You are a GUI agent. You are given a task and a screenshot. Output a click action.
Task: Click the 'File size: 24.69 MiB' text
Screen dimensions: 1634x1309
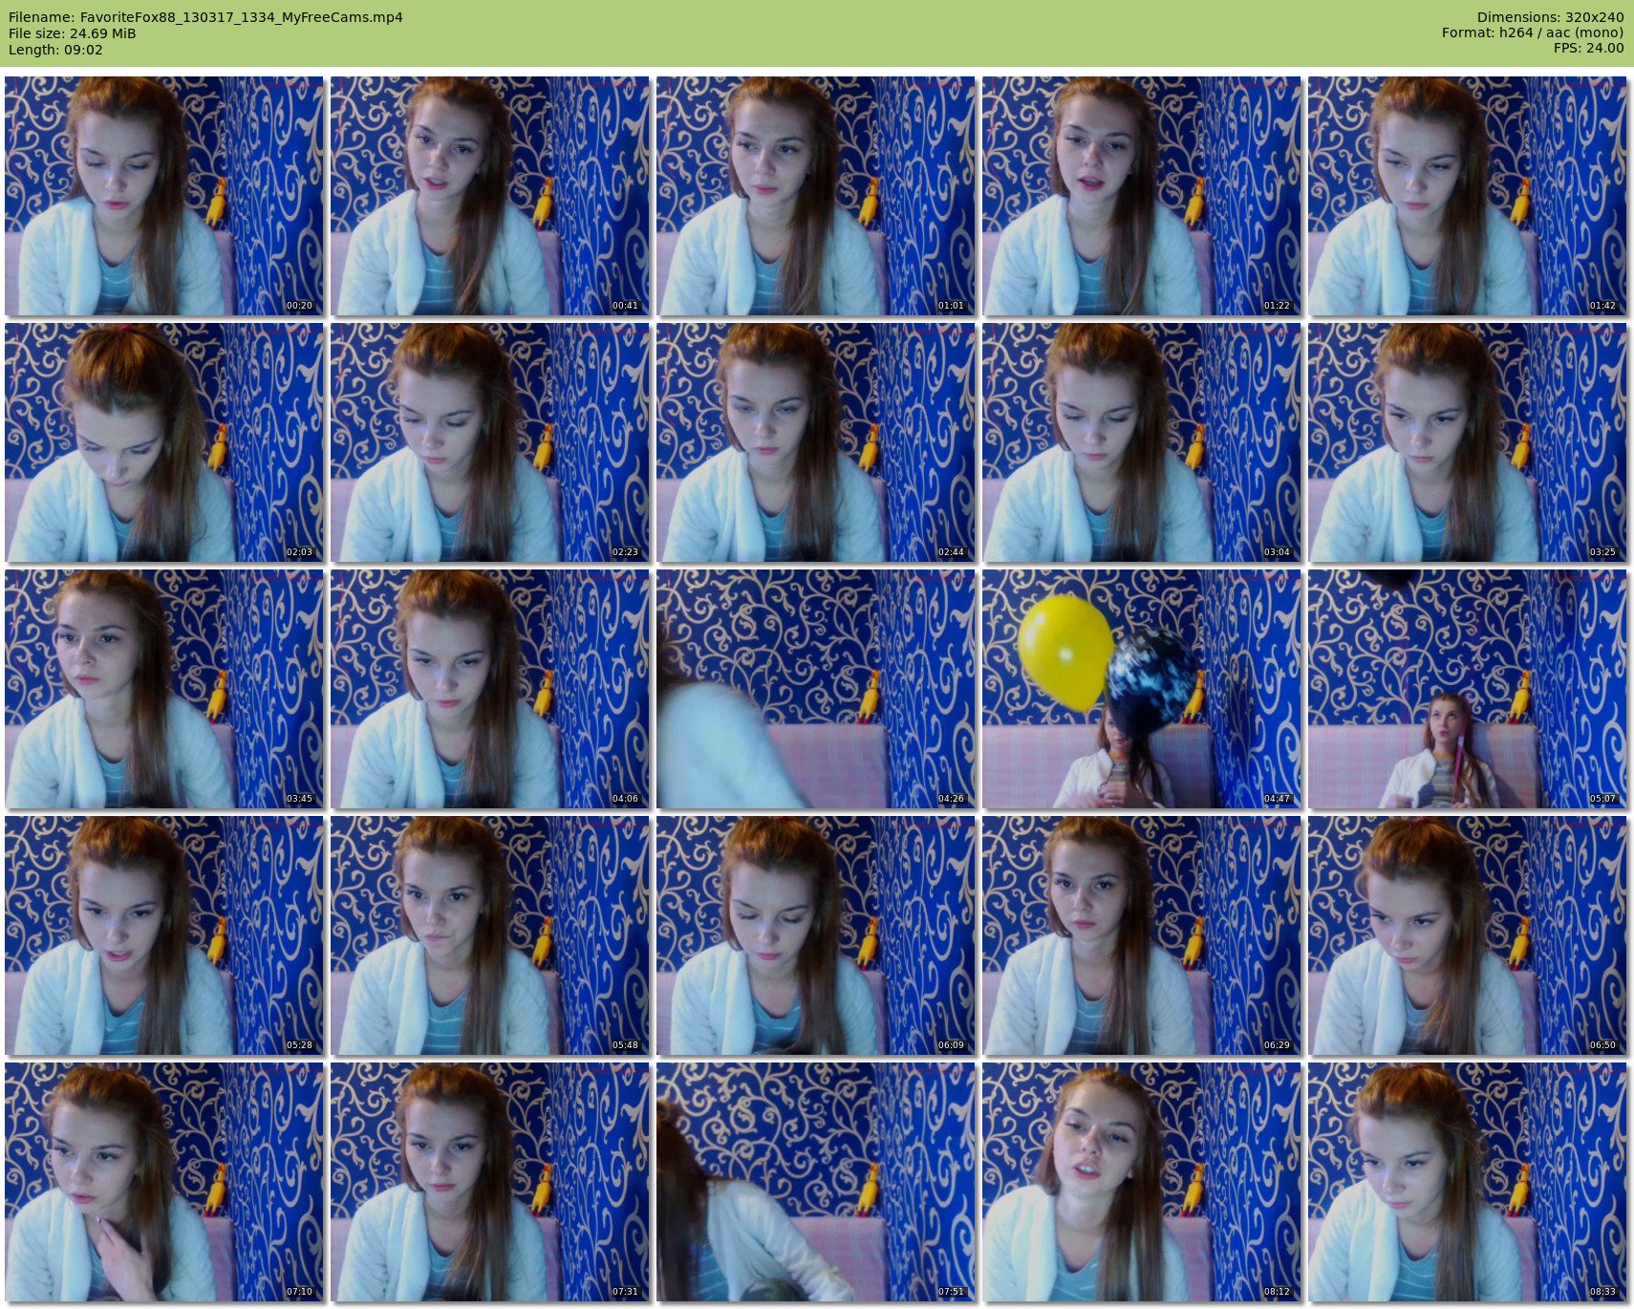point(72,33)
